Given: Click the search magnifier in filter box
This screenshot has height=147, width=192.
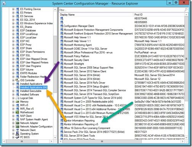Looking at the screenshot, I should [186, 10].
